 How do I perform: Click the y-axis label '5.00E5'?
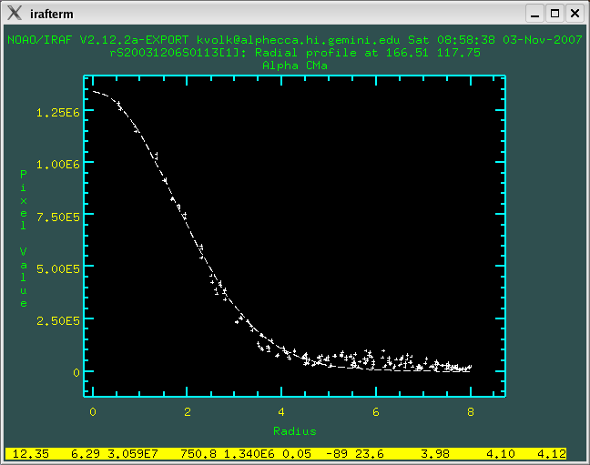[58, 269]
